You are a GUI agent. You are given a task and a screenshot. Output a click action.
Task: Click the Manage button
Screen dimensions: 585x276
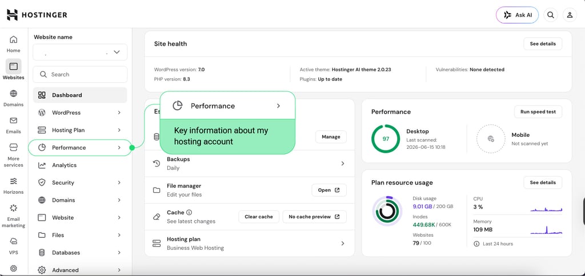coord(331,137)
